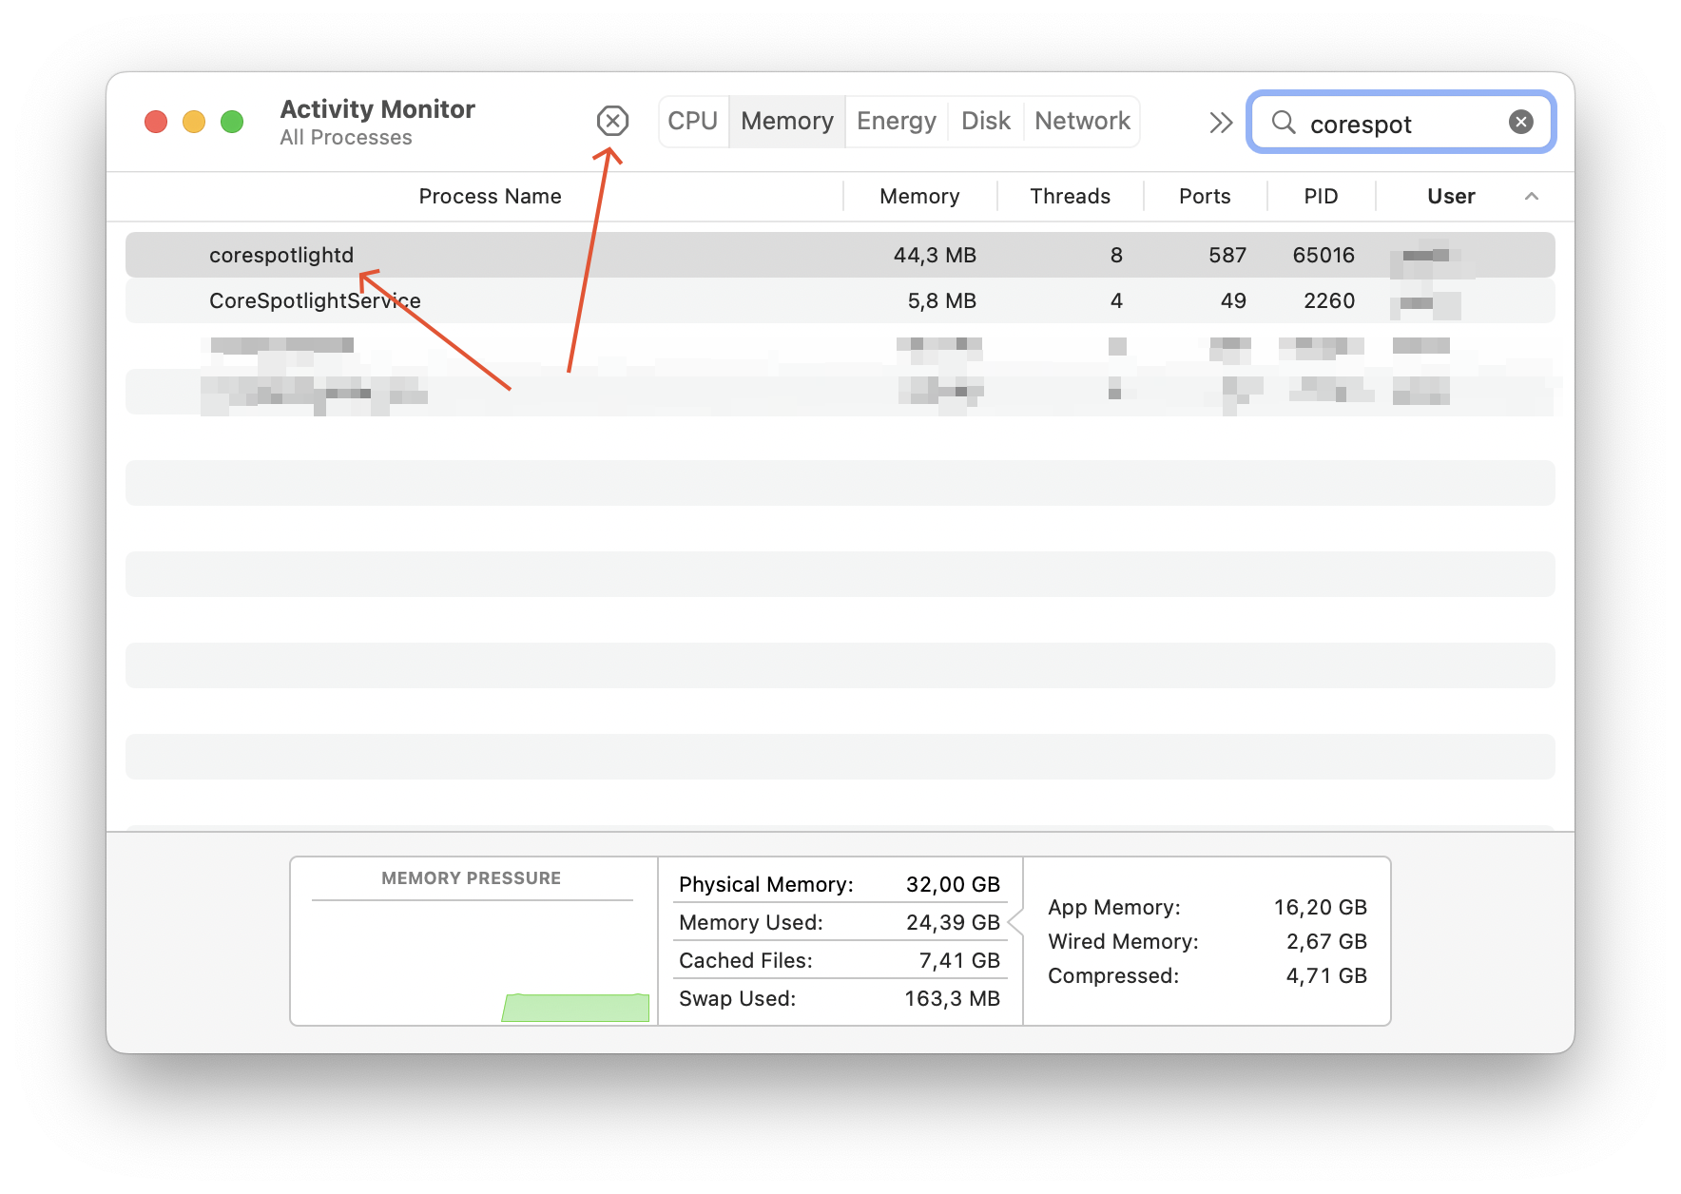Image resolution: width=1681 pixels, height=1194 pixels.
Task: Sort by Process Name column
Action: 490,196
